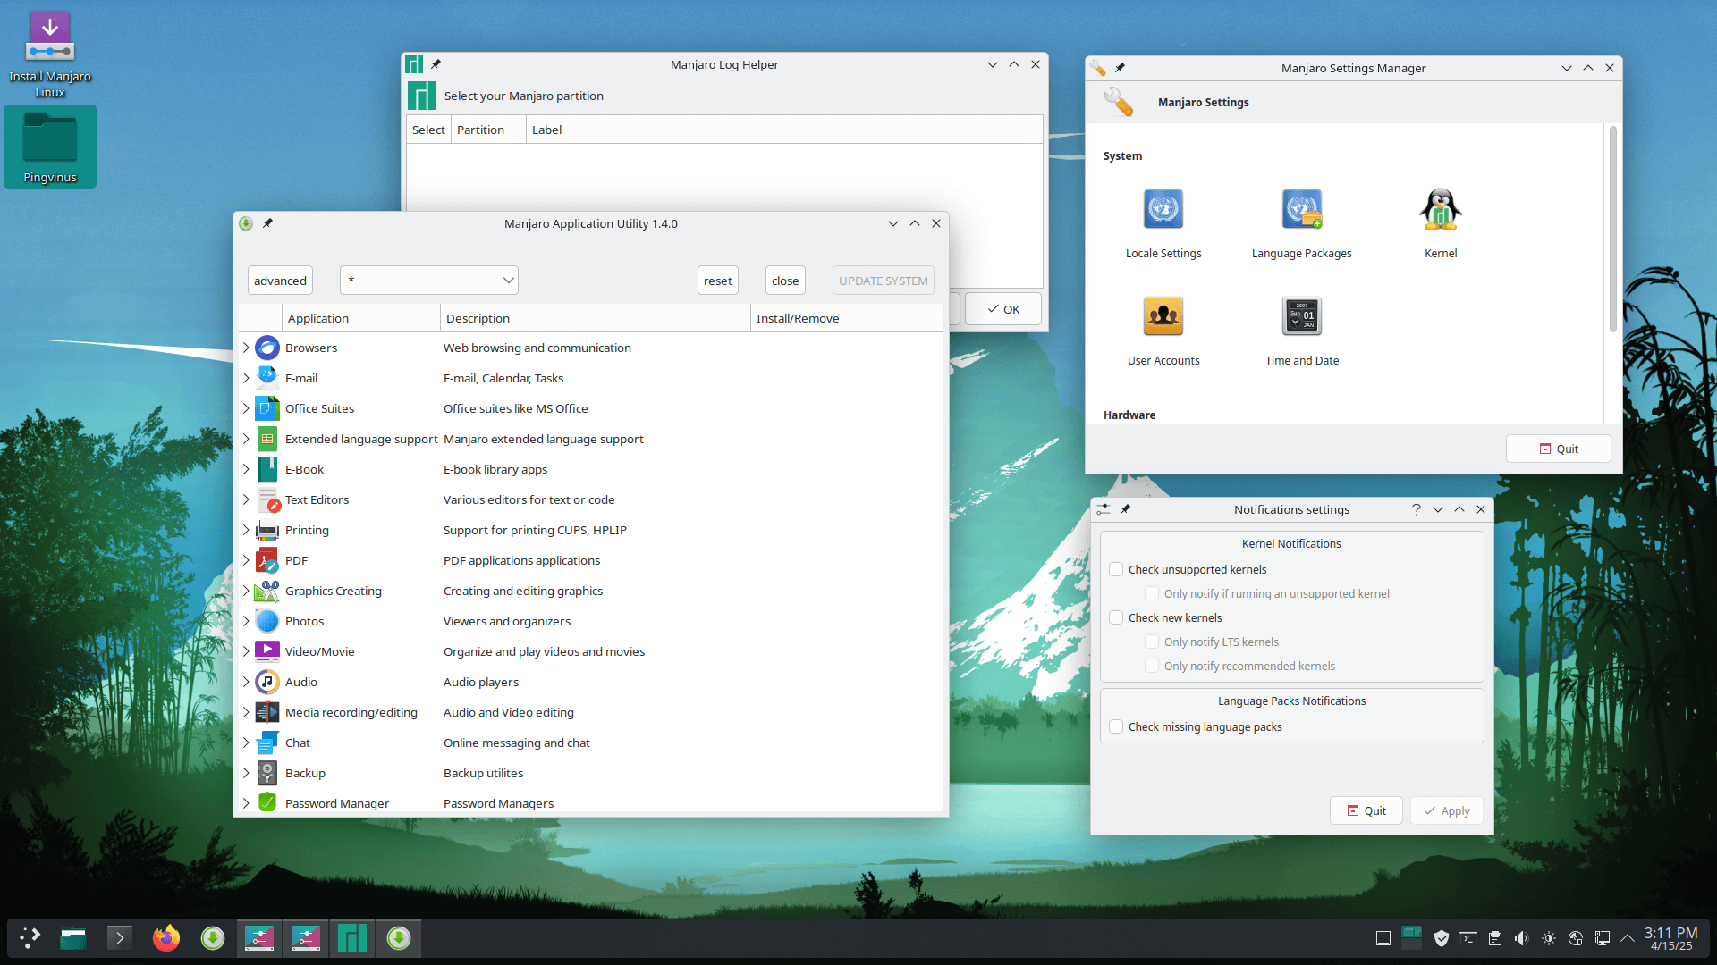1717x965 pixels.
Task: Click OK in Manjaro Log Helper
Action: point(1003,309)
